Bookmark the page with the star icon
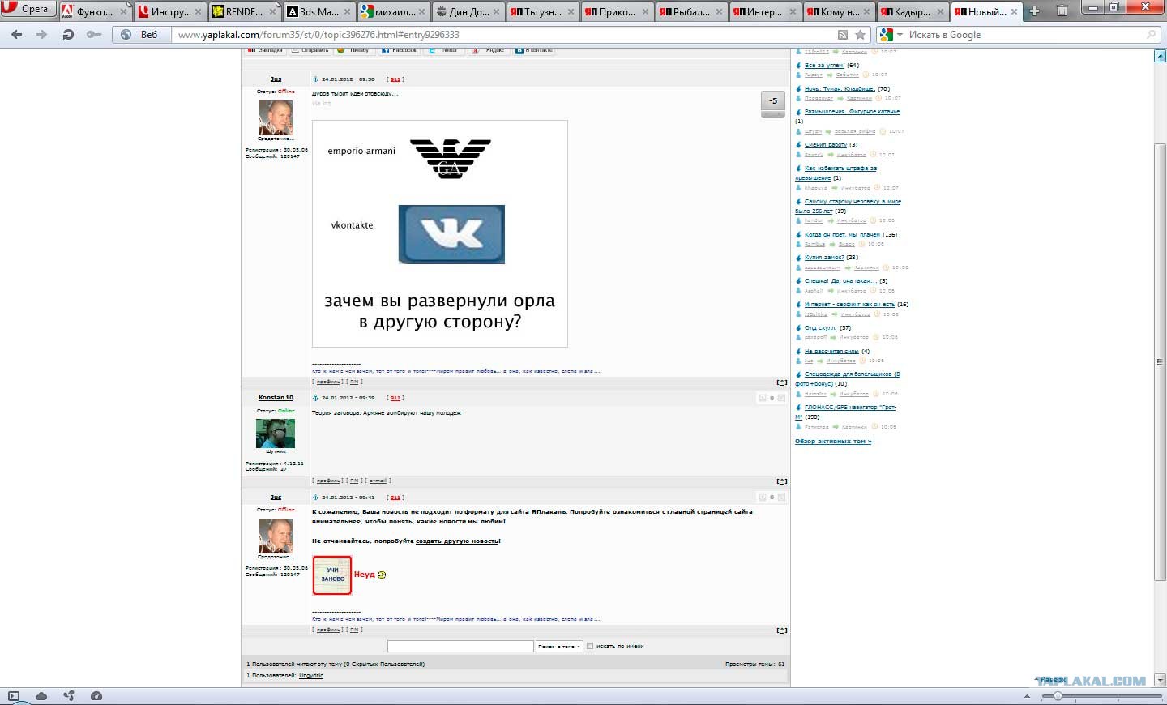The height and width of the screenshot is (705, 1167). [861, 35]
